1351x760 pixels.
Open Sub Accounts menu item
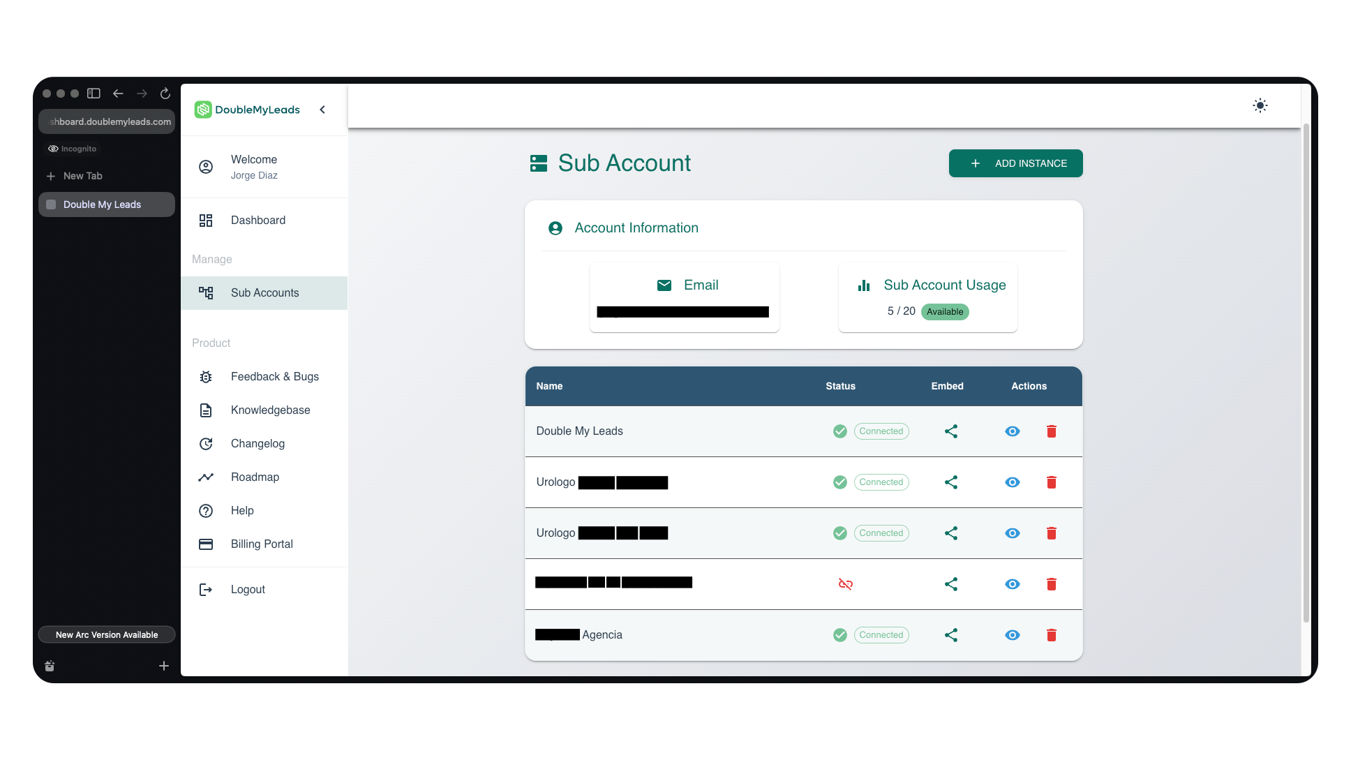(264, 293)
